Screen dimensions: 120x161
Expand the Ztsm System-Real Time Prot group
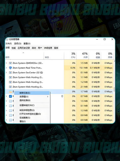click(6, 68)
